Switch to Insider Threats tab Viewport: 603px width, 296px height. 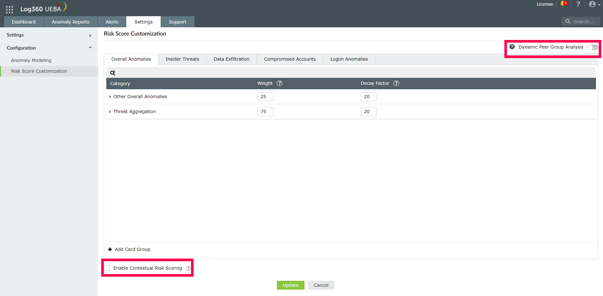tap(182, 59)
